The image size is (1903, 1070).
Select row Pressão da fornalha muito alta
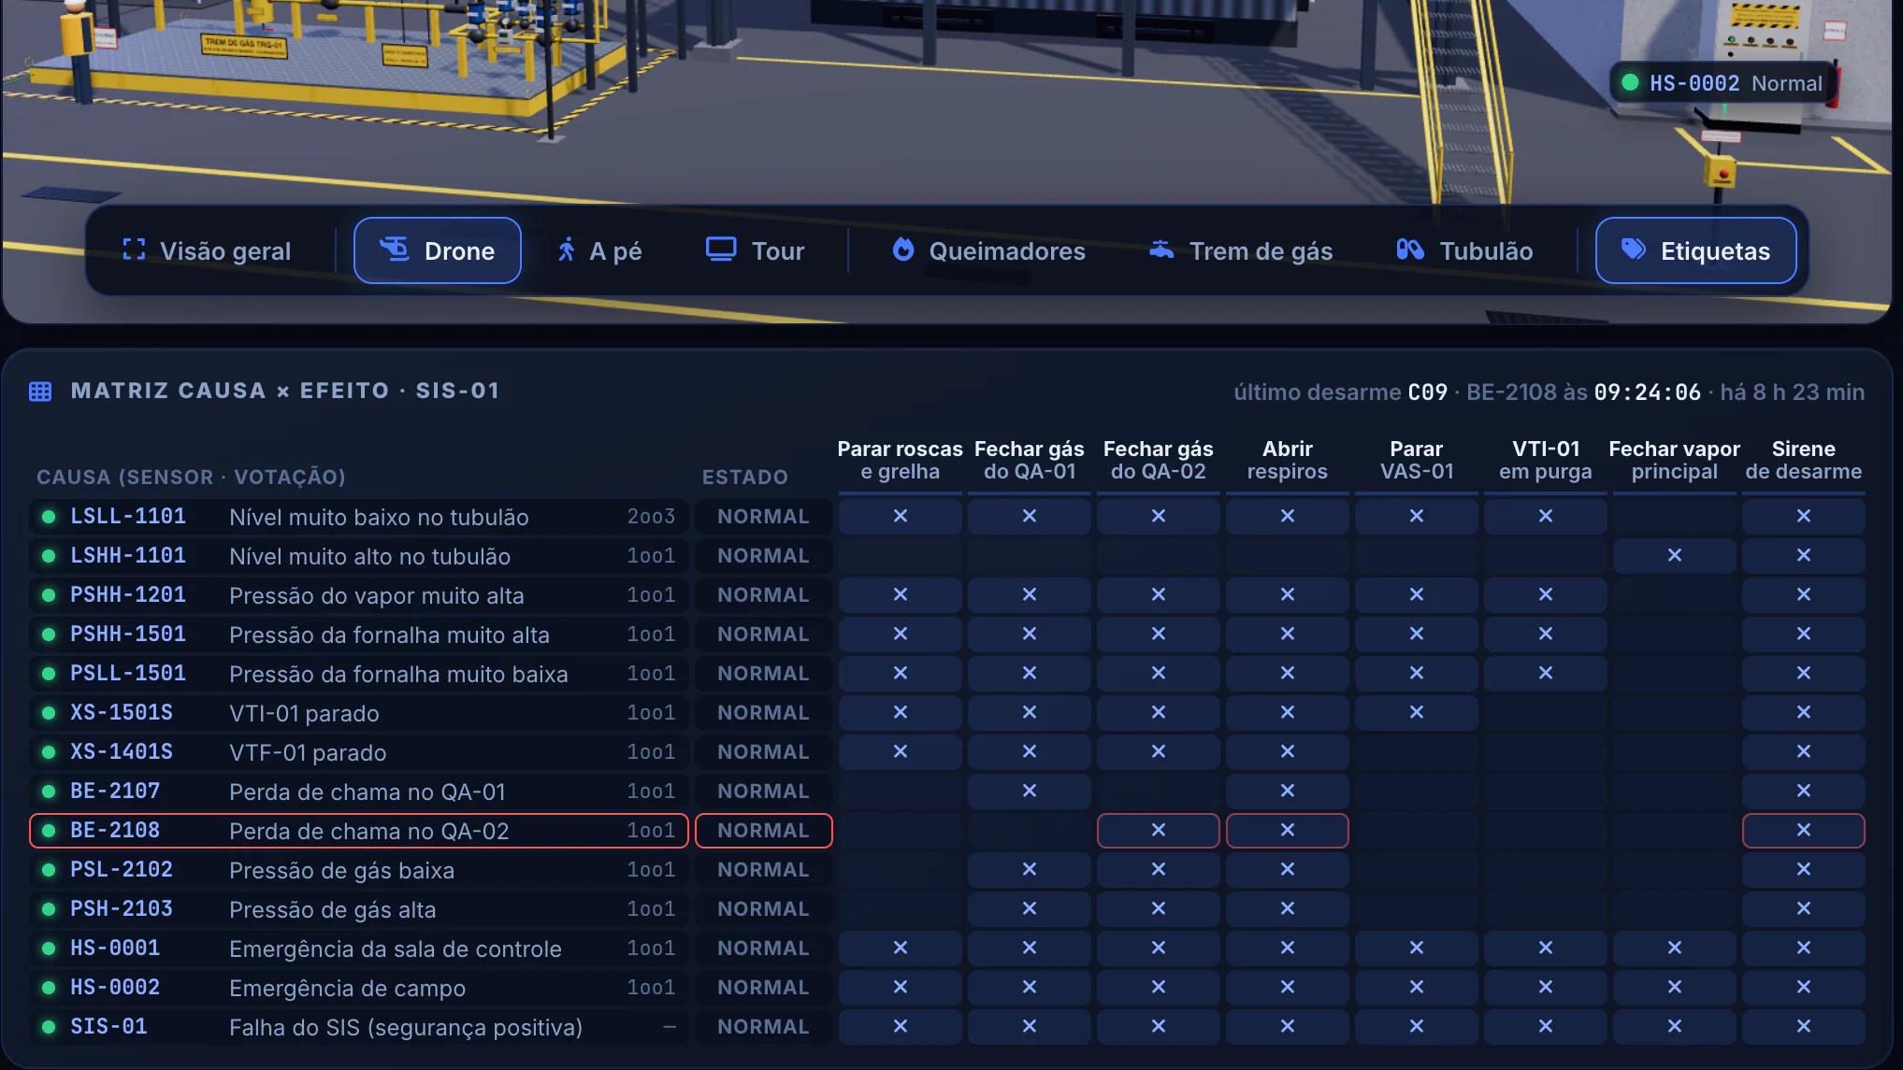(x=359, y=634)
